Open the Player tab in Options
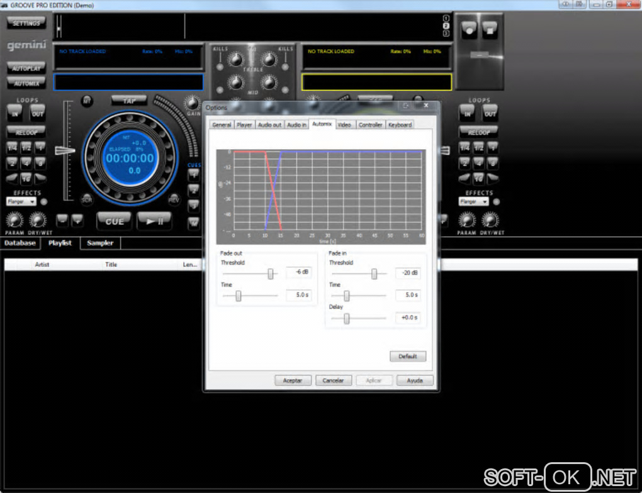This screenshot has height=493, width=642. [244, 125]
